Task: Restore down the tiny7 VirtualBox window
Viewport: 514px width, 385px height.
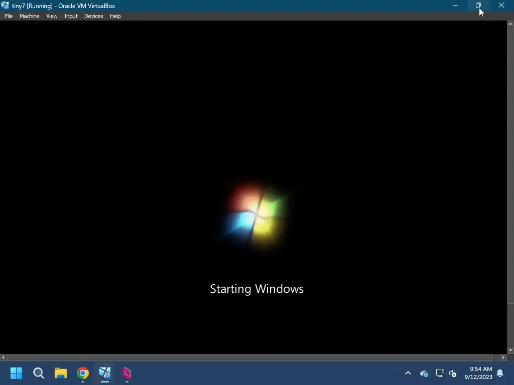Action: tap(478, 5)
